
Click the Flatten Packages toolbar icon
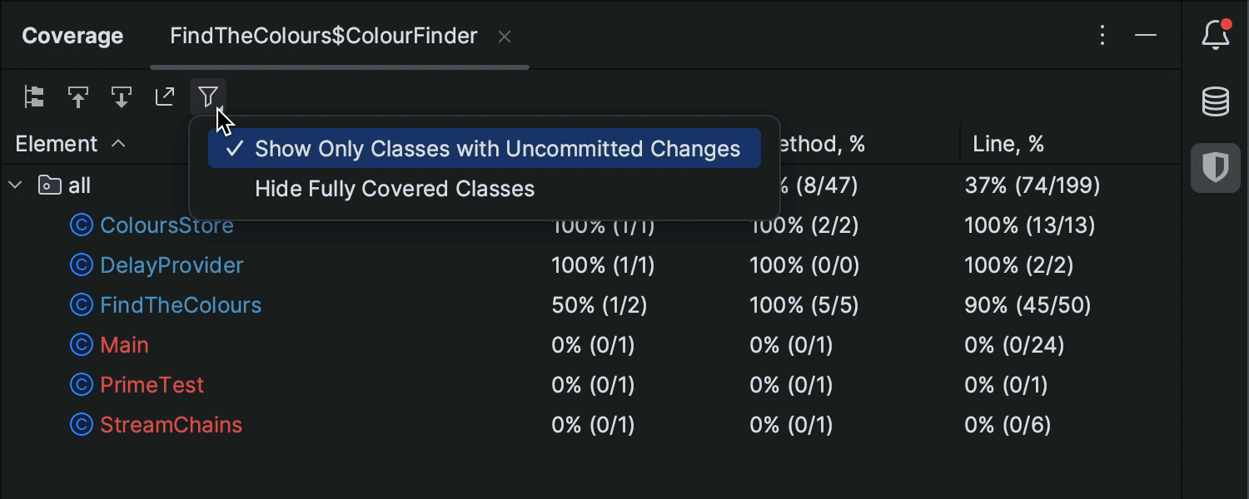point(34,97)
